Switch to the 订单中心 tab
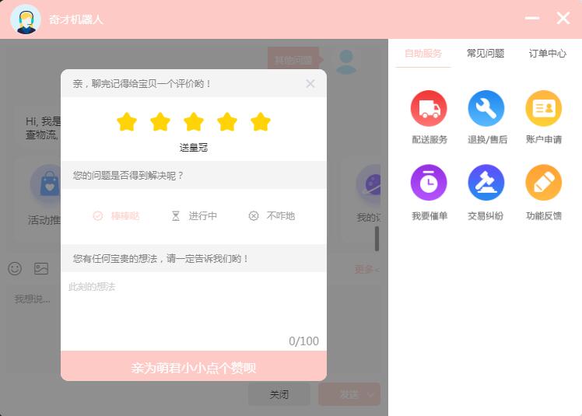582x416 pixels. (548, 54)
